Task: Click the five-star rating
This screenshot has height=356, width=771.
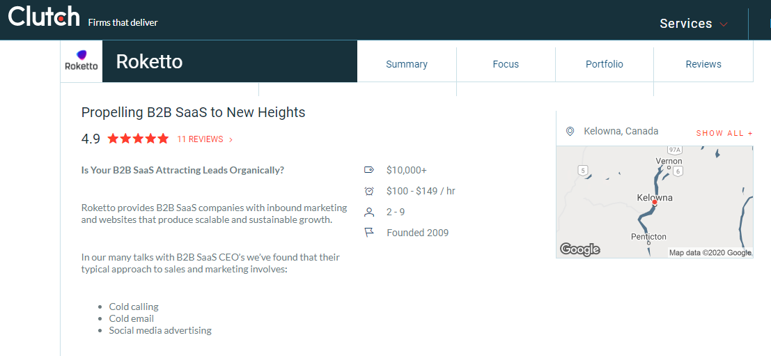Action: tap(139, 139)
